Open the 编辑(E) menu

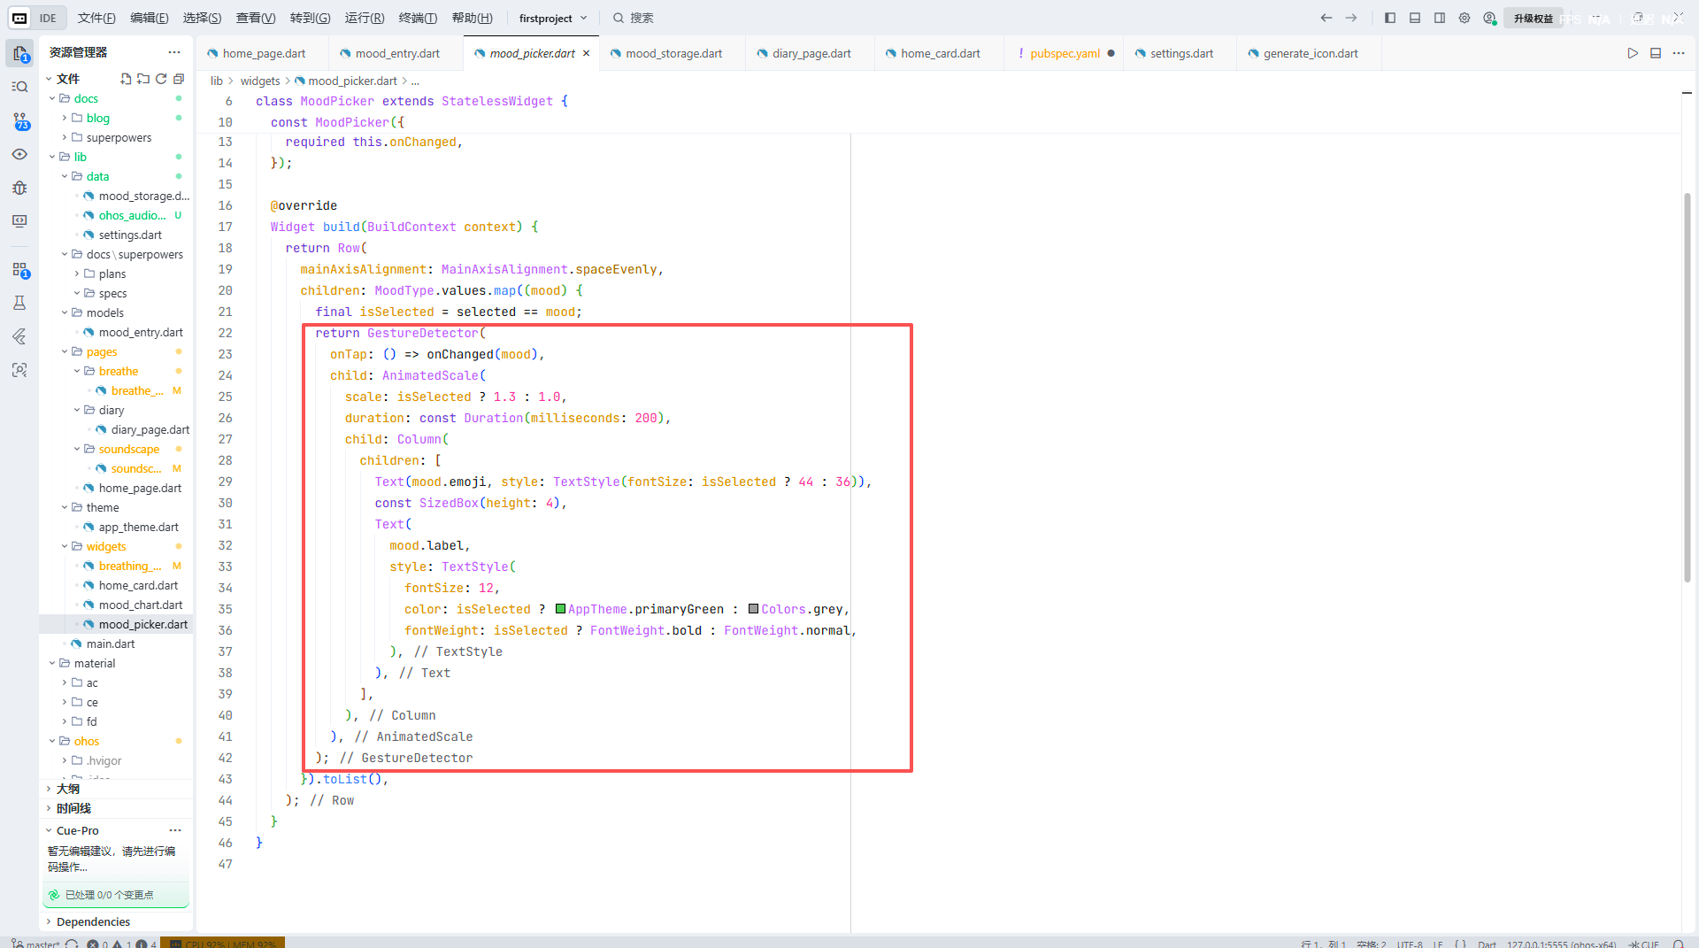point(149,18)
